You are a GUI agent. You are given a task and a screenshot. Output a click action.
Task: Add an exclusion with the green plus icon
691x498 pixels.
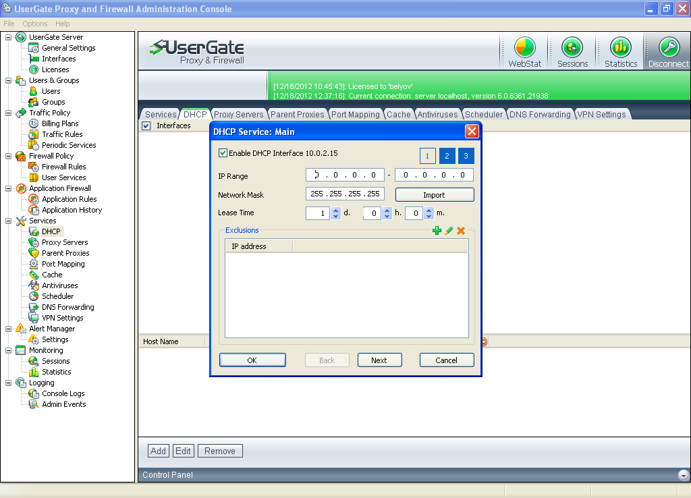[x=437, y=231]
